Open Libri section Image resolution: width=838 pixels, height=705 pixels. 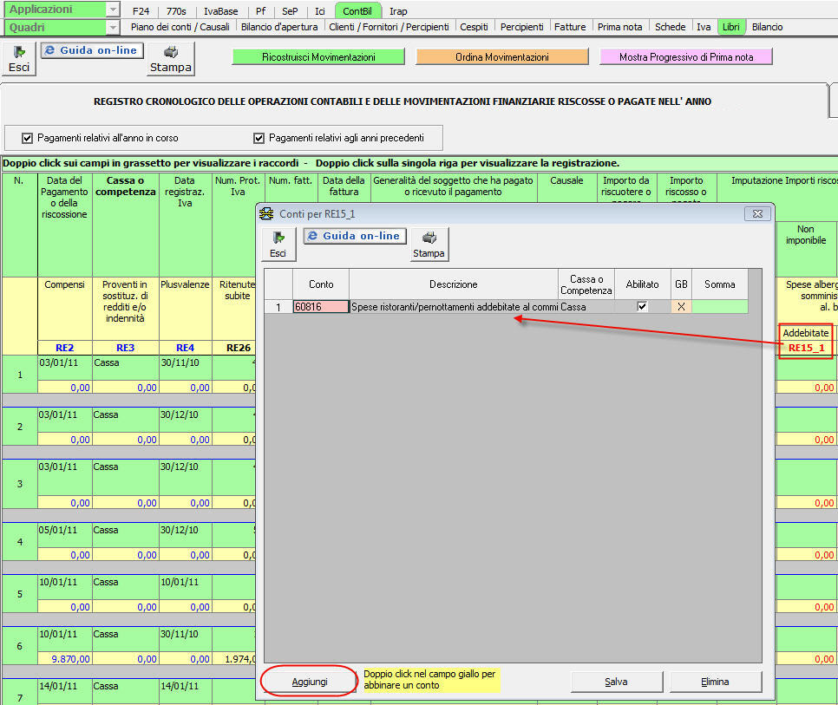730,27
